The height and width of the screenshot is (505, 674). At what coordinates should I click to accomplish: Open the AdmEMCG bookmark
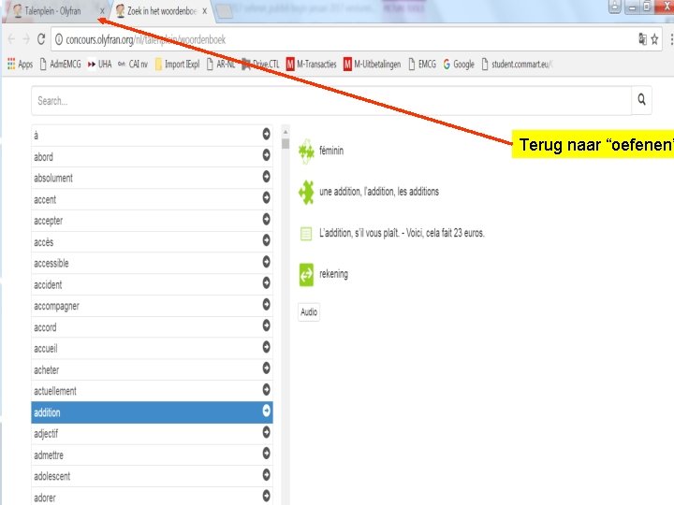coord(61,64)
